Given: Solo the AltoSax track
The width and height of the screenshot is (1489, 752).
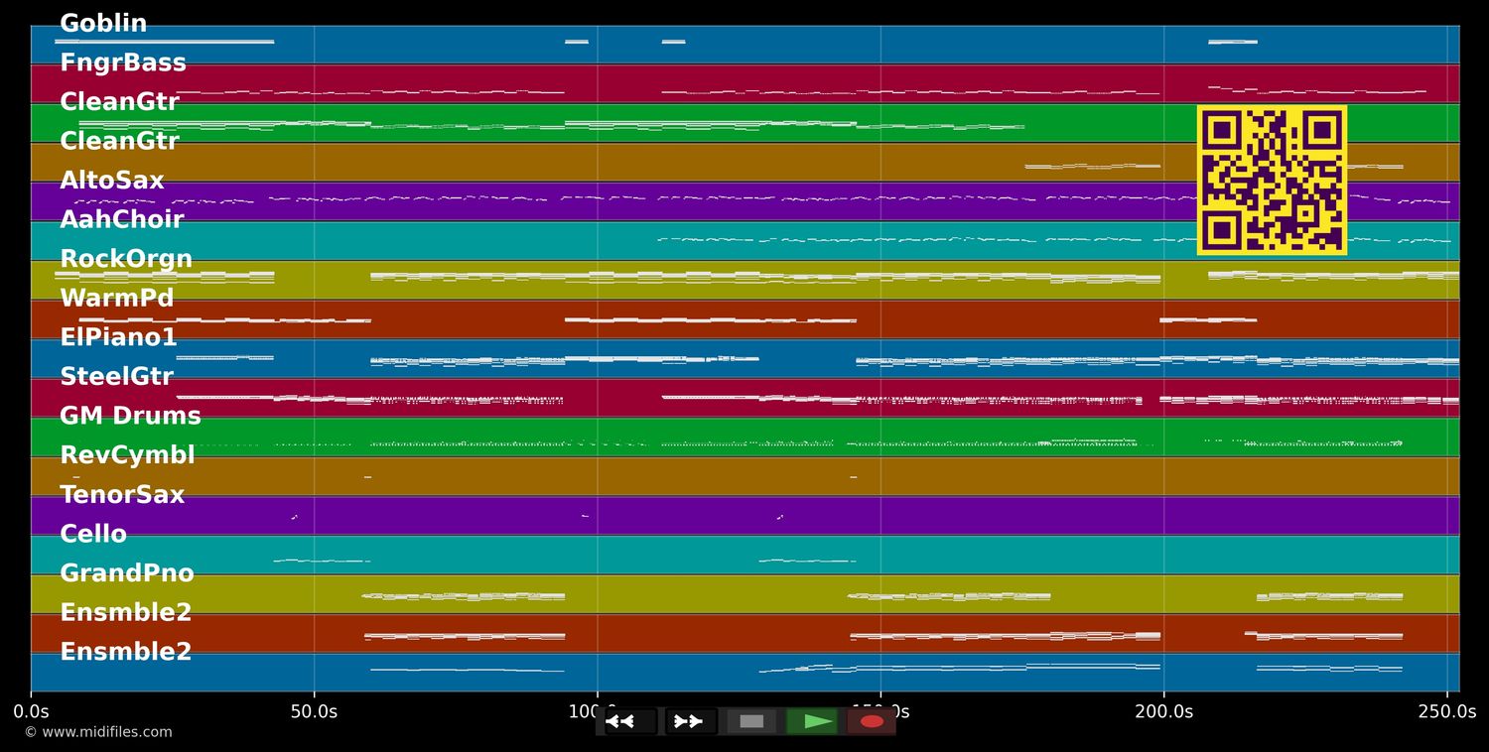Looking at the screenshot, I should [112, 180].
